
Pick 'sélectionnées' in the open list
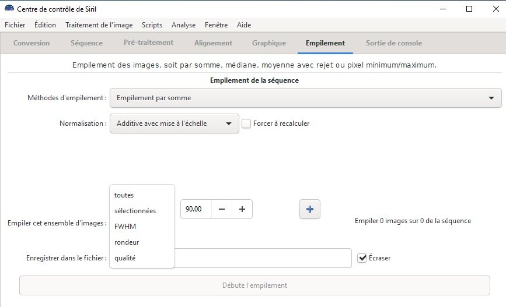tap(135, 211)
